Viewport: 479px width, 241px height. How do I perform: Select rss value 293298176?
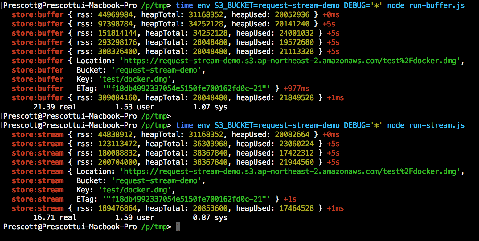[x=117, y=42]
